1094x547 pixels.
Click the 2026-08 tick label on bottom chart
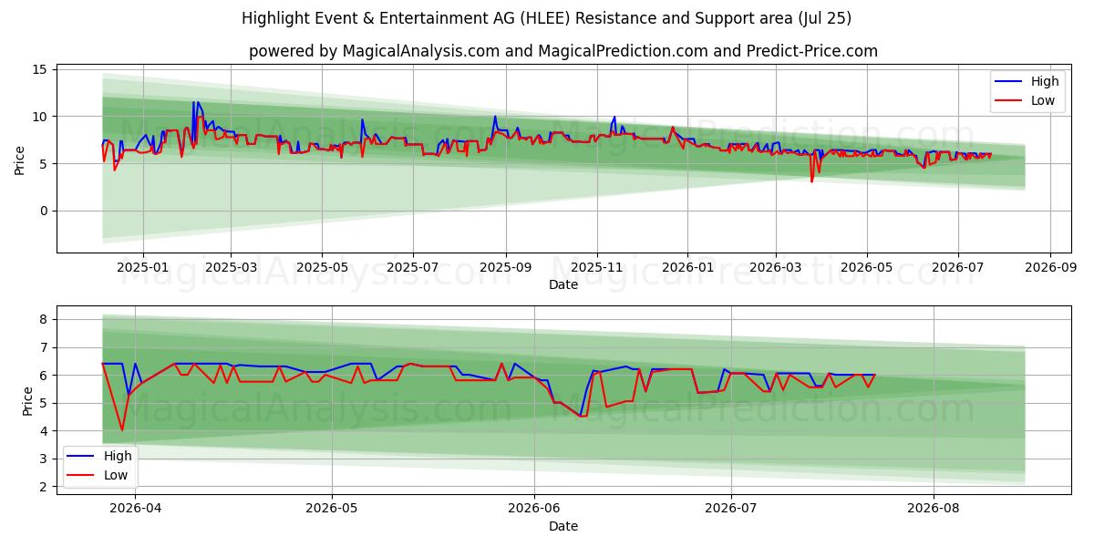pos(934,510)
